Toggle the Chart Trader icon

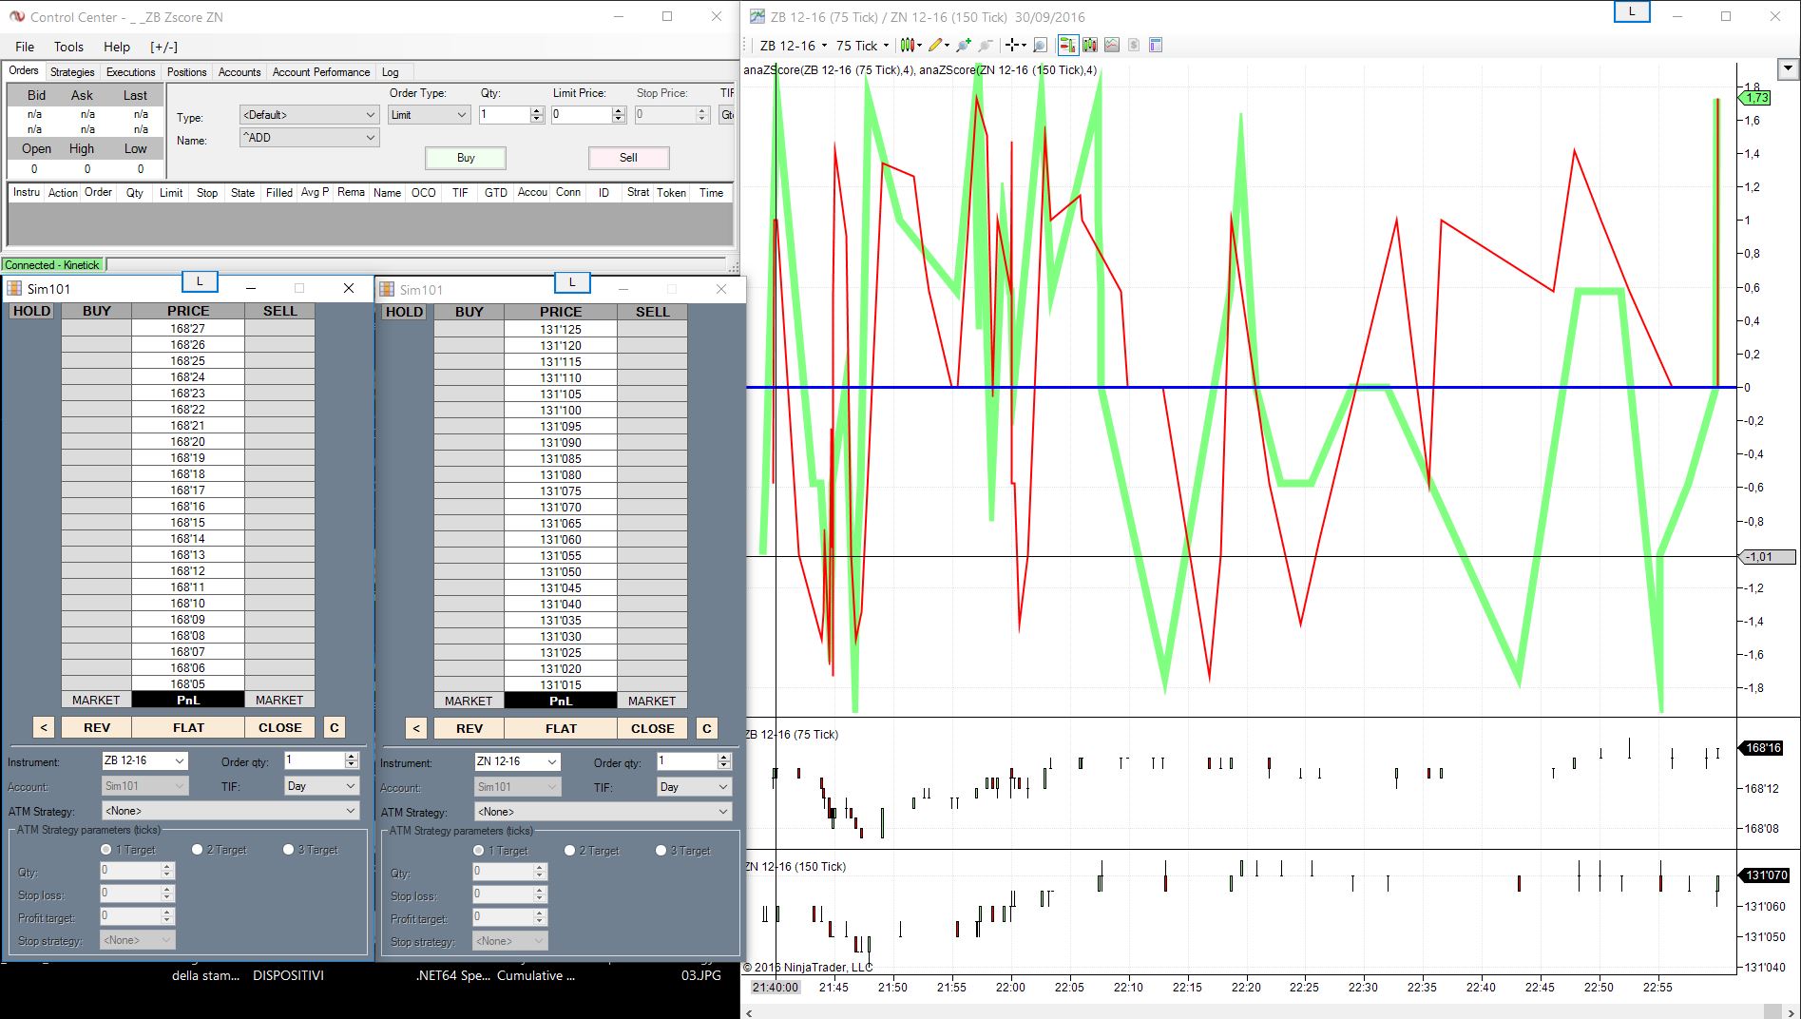coord(1067,45)
